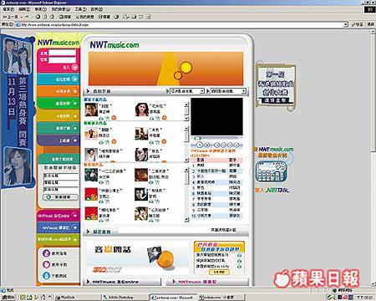Image resolution: width=376 pixels, height=301 pixels.
Task: Open the second dropdown right of grey bar
Action: 228,91
